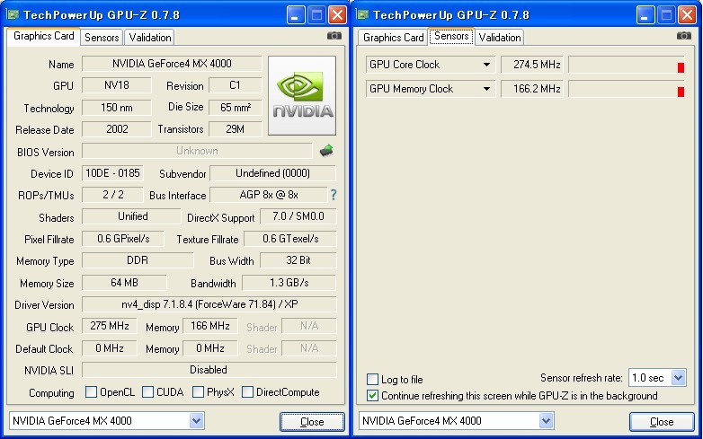The width and height of the screenshot is (703, 439).
Task: Click the NVIDIA logo image
Action: click(x=302, y=95)
